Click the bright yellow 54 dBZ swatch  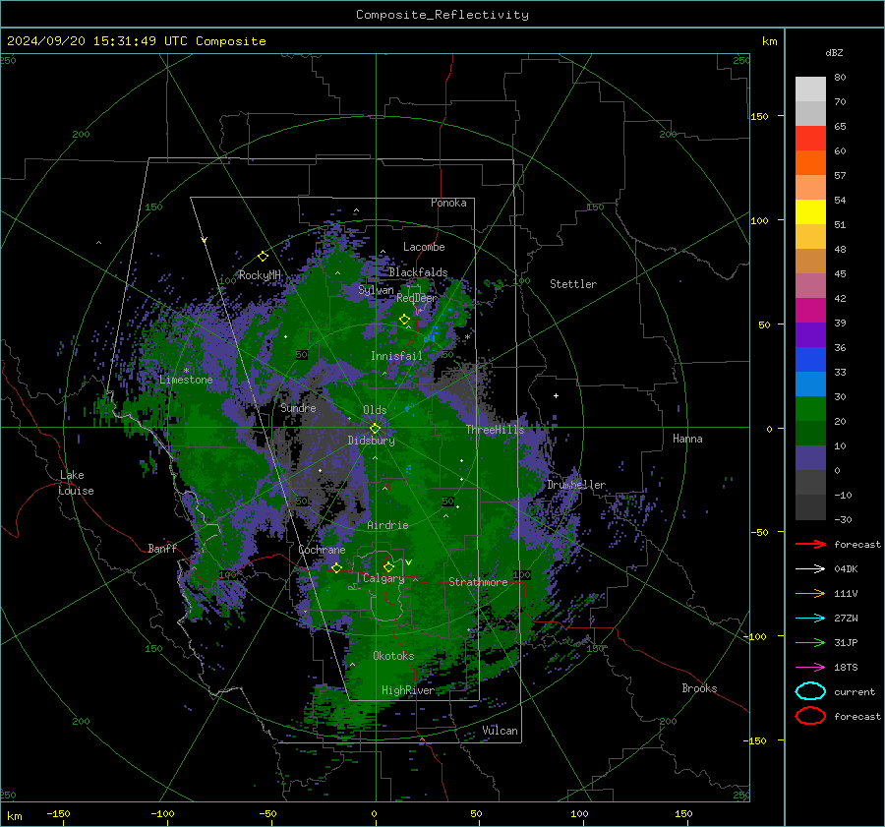coord(810,211)
